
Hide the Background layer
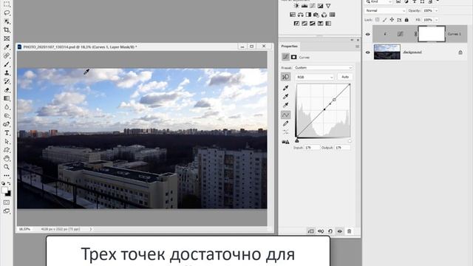pyautogui.click(x=368, y=52)
